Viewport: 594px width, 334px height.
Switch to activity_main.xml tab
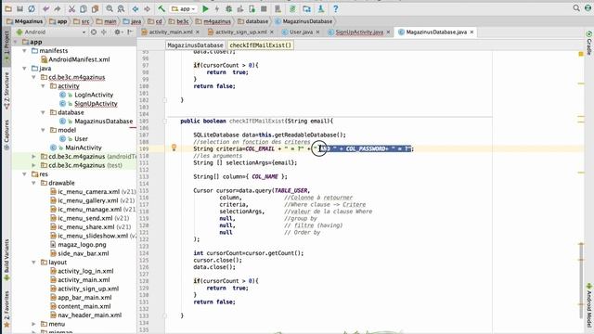(x=171, y=32)
